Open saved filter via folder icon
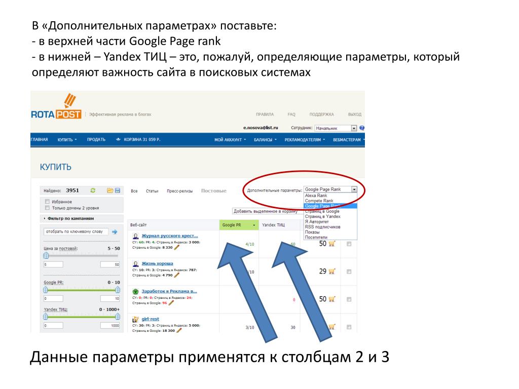Screen dimensions: 519x389 [110, 190]
